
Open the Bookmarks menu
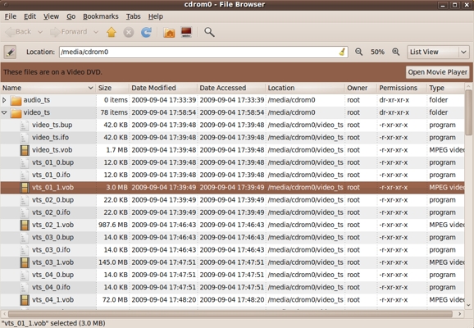(x=101, y=16)
